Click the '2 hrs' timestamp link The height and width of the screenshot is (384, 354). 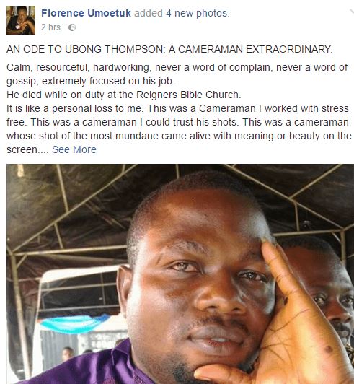click(50, 27)
